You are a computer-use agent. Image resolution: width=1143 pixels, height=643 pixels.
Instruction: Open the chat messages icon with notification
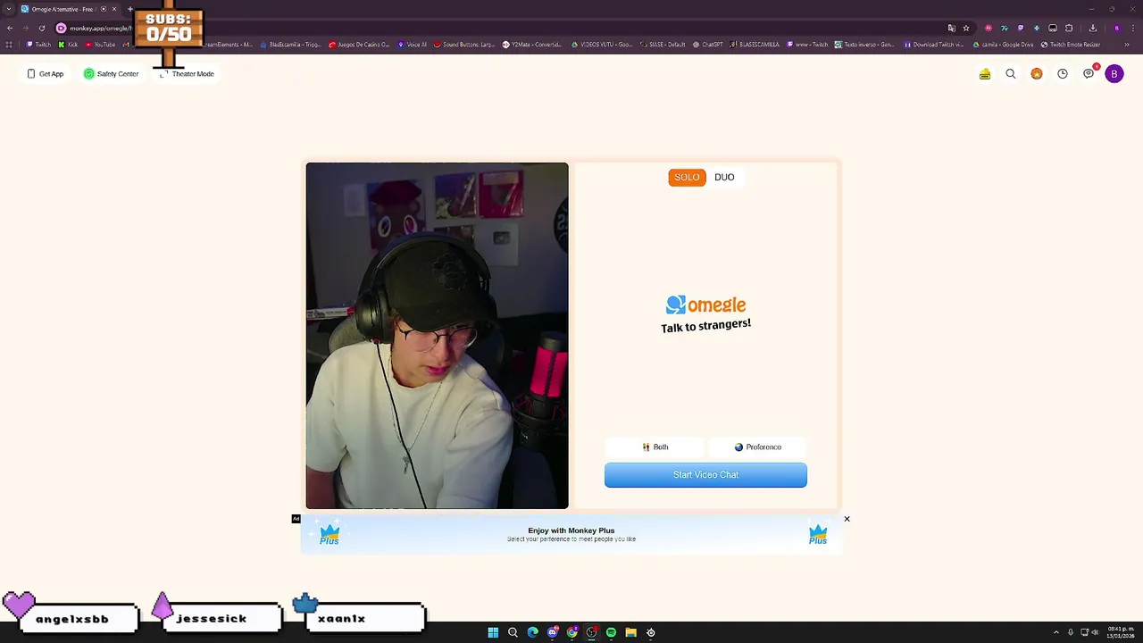[1089, 73]
